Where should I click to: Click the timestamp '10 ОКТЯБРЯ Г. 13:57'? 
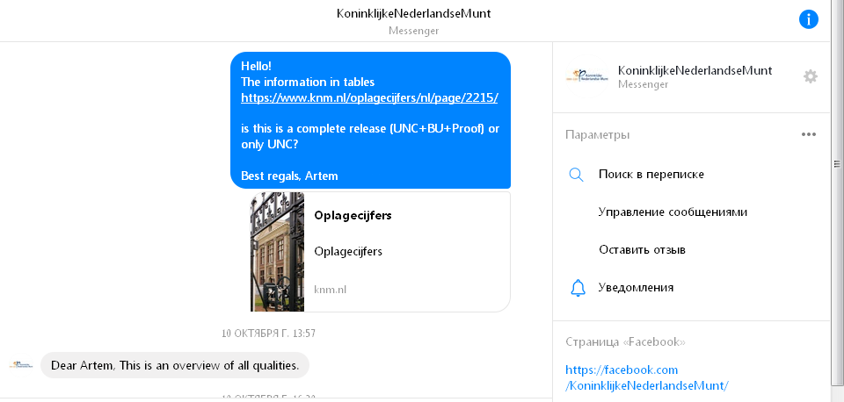(269, 334)
